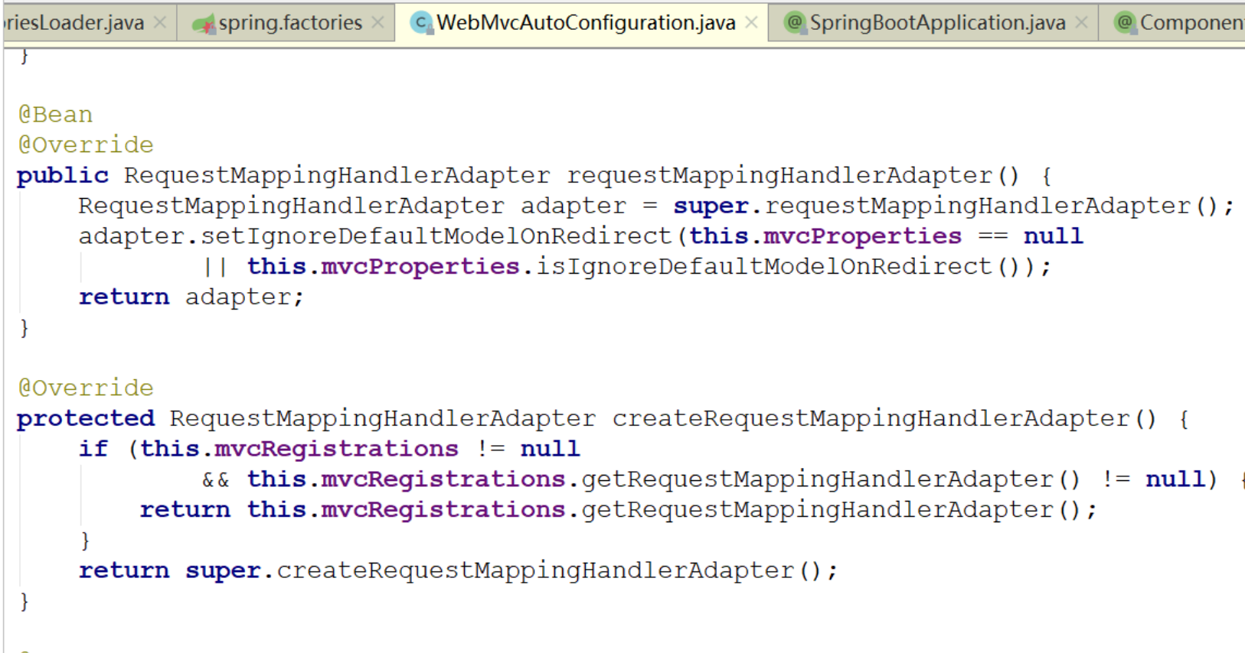Close the WebMvcAutoConfiguration.java tab
The width and height of the screenshot is (1245, 653).
click(x=751, y=23)
